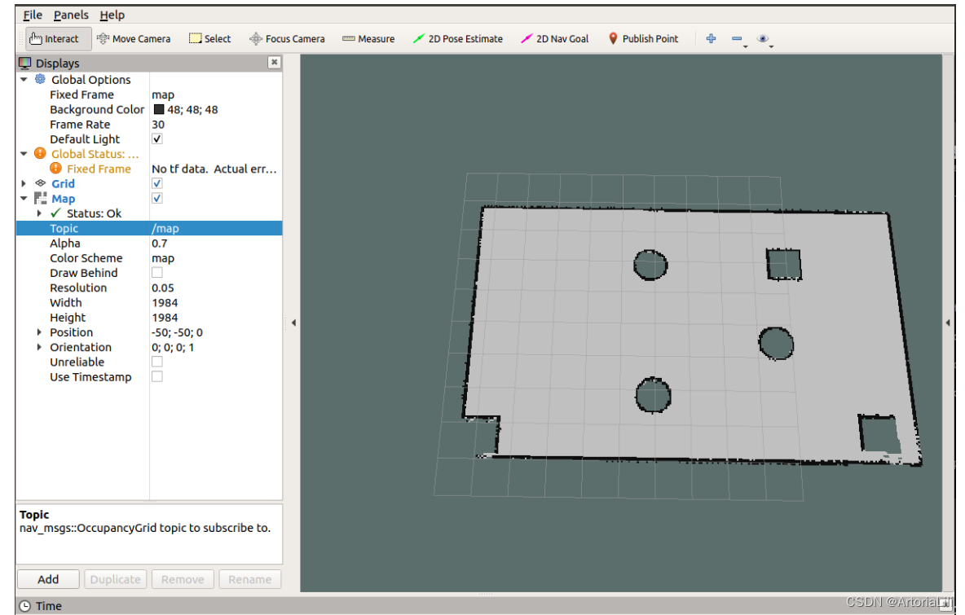Expand the Position property

[39, 332]
